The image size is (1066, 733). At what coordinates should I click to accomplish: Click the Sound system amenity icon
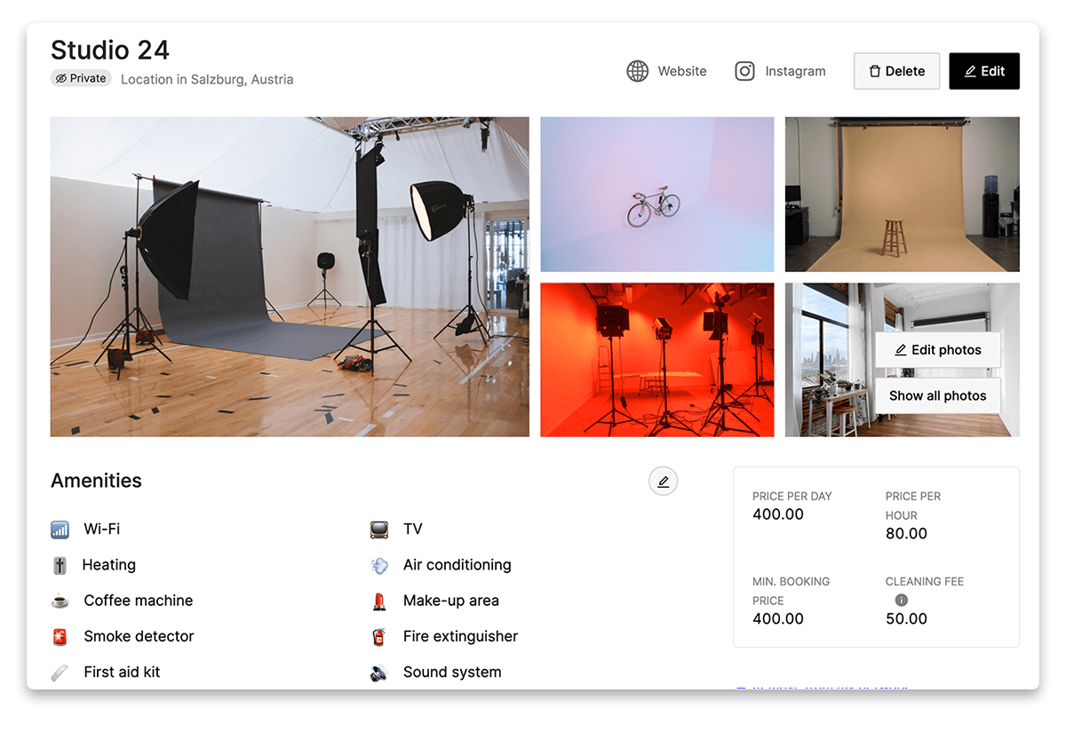pos(379,673)
